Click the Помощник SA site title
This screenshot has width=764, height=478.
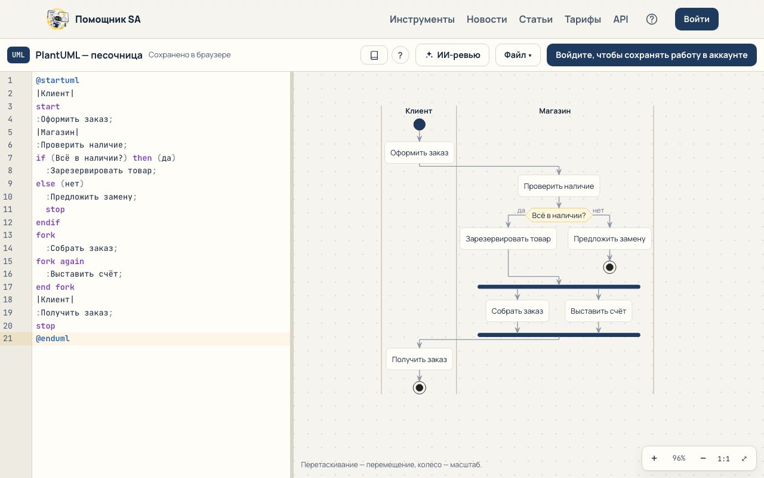pyautogui.click(x=108, y=19)
